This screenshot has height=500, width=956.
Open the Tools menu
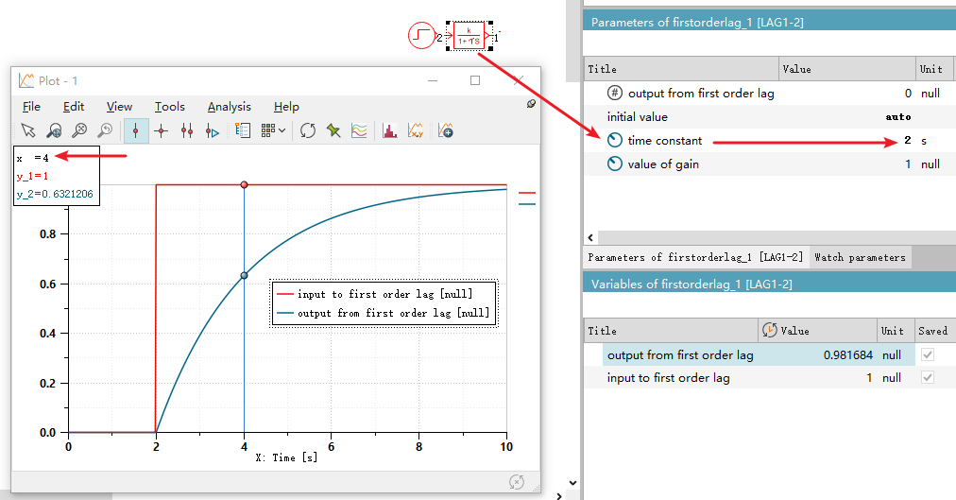coord(170,107)
